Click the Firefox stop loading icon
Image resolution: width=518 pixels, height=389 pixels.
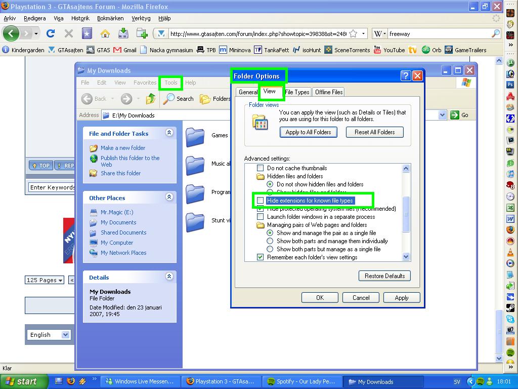tap(69, 33)
